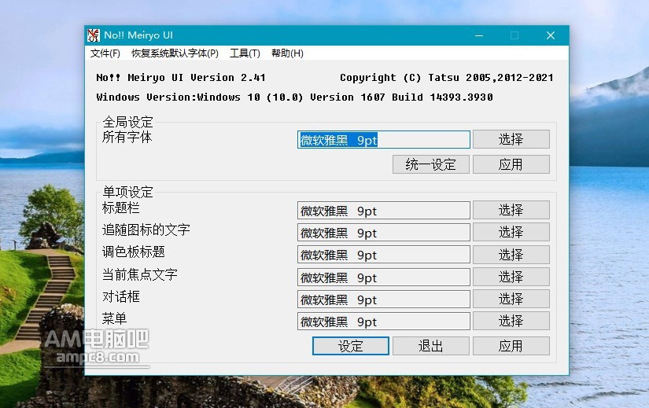
Task: Click the 全局设定 group heading
Action: pyautogui.click(x=128, y=122)
